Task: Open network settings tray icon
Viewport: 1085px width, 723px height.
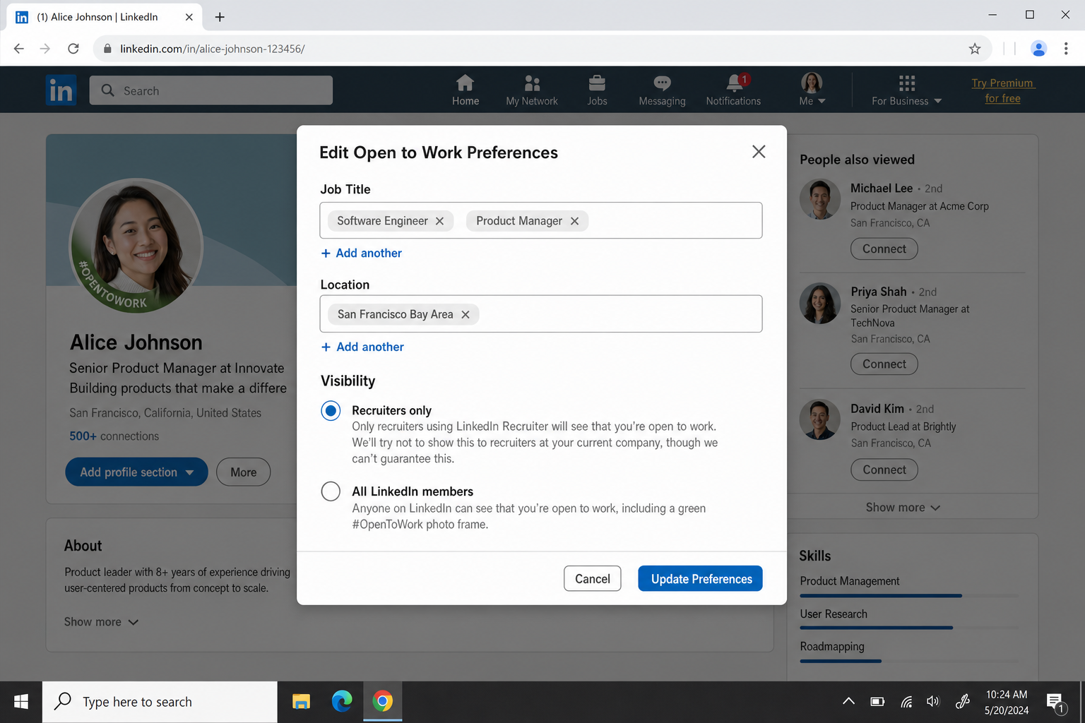Action: tap(906, 701)
